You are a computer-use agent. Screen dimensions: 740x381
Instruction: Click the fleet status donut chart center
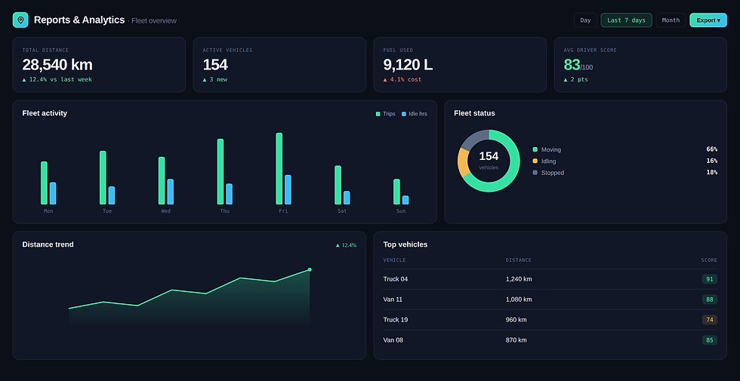489,161
